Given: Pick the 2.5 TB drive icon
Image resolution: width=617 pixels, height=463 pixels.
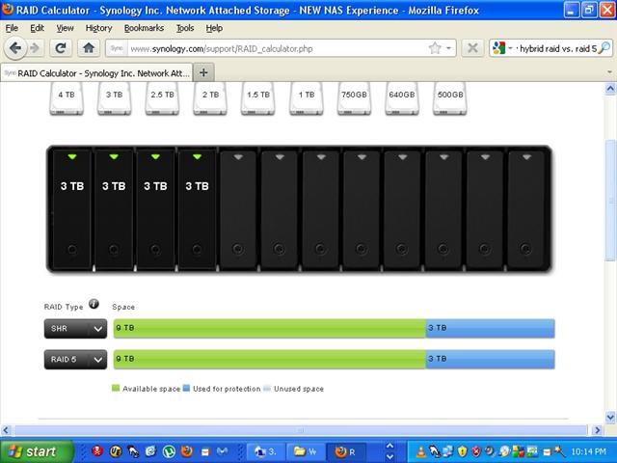Looking at the screenshot, I should coord(162,98).
